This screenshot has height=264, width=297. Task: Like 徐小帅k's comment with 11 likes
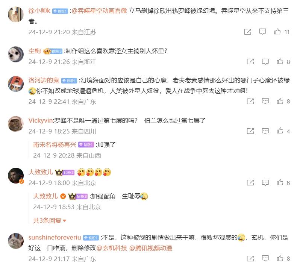coord(277,32)
